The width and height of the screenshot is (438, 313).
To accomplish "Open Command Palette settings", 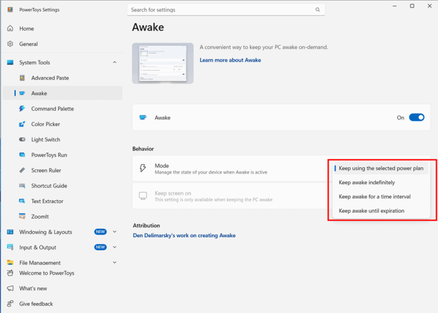I will pyautogui.click(x=63, y=109).
